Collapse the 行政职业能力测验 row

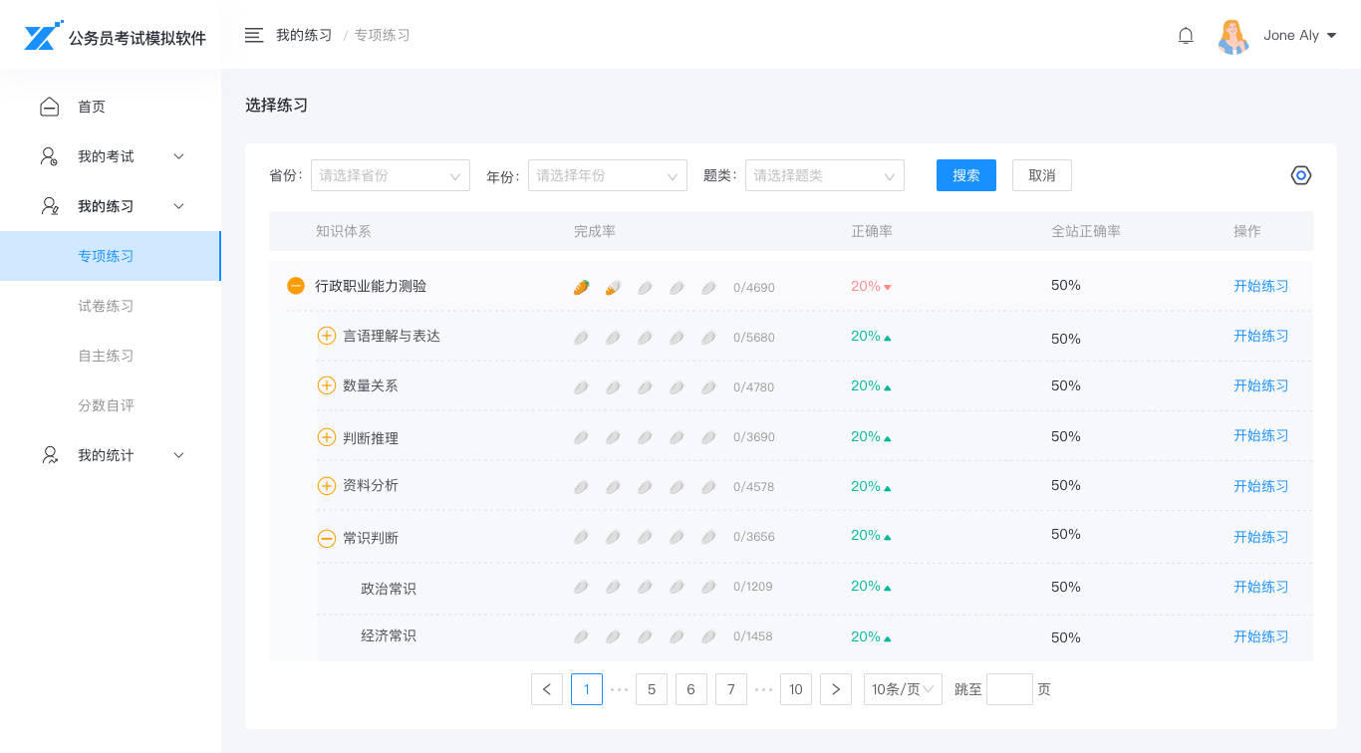[296, 286]
